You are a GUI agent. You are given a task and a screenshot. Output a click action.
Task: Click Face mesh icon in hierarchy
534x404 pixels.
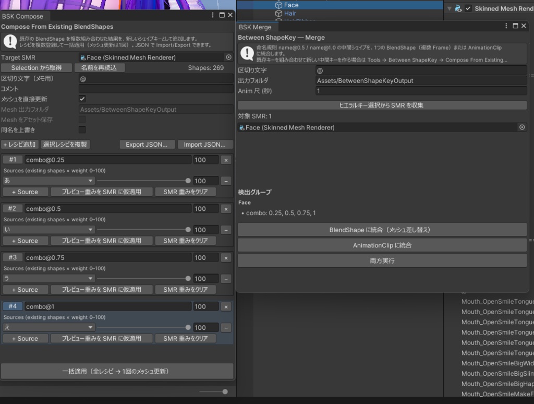pos(278,5)
